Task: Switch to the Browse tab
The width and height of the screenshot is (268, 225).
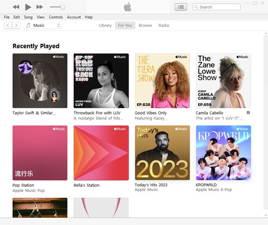Action: coord(145,25)
